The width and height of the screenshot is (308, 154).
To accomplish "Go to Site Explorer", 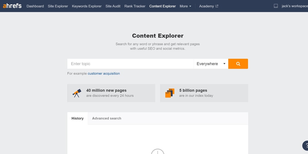I will click(x=58, y=6).
